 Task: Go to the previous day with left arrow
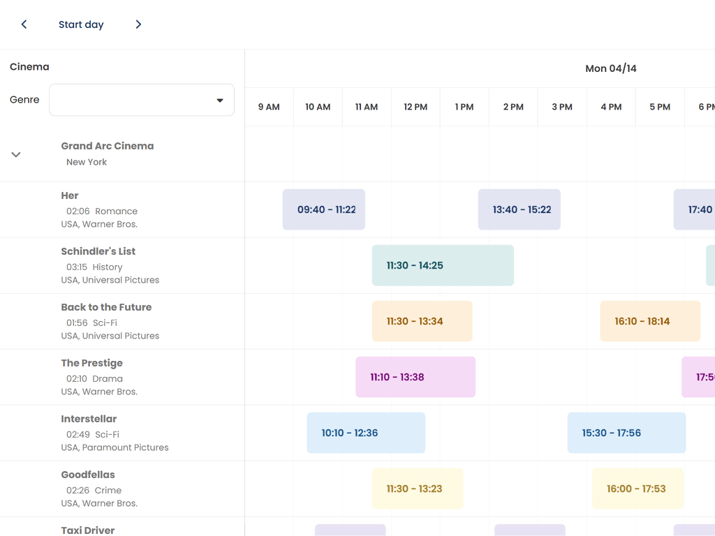click(24, 24)
